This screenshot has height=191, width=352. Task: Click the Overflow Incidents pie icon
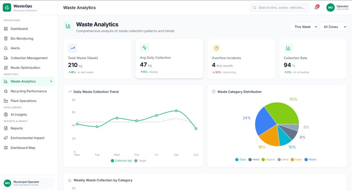[x=217, y=48]
